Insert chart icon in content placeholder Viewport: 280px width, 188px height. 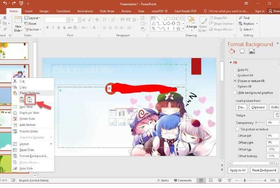click(122, 113)
